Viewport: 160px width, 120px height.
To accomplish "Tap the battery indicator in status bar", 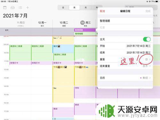I will pos(157,2).
